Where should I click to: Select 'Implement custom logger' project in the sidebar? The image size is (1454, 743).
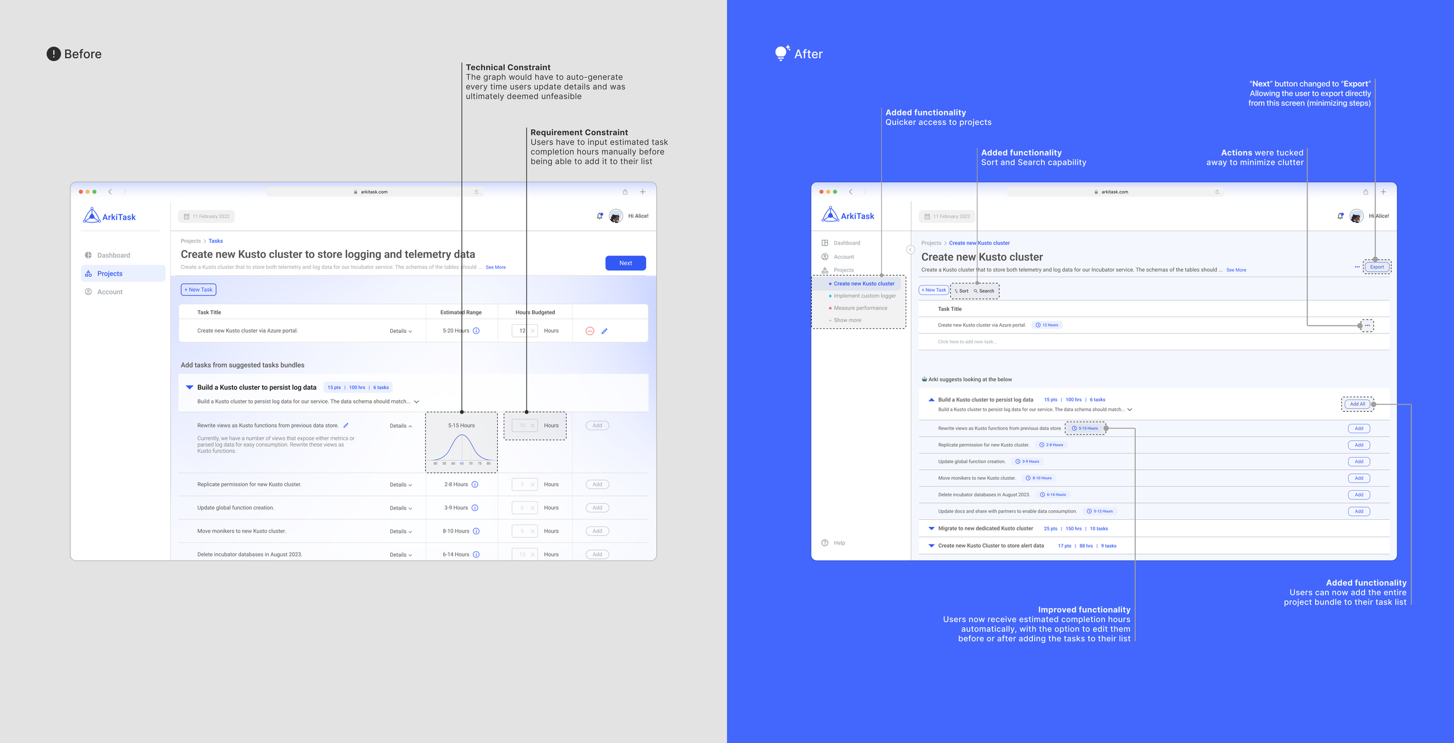pyautogui.click(x=864, y=296)
